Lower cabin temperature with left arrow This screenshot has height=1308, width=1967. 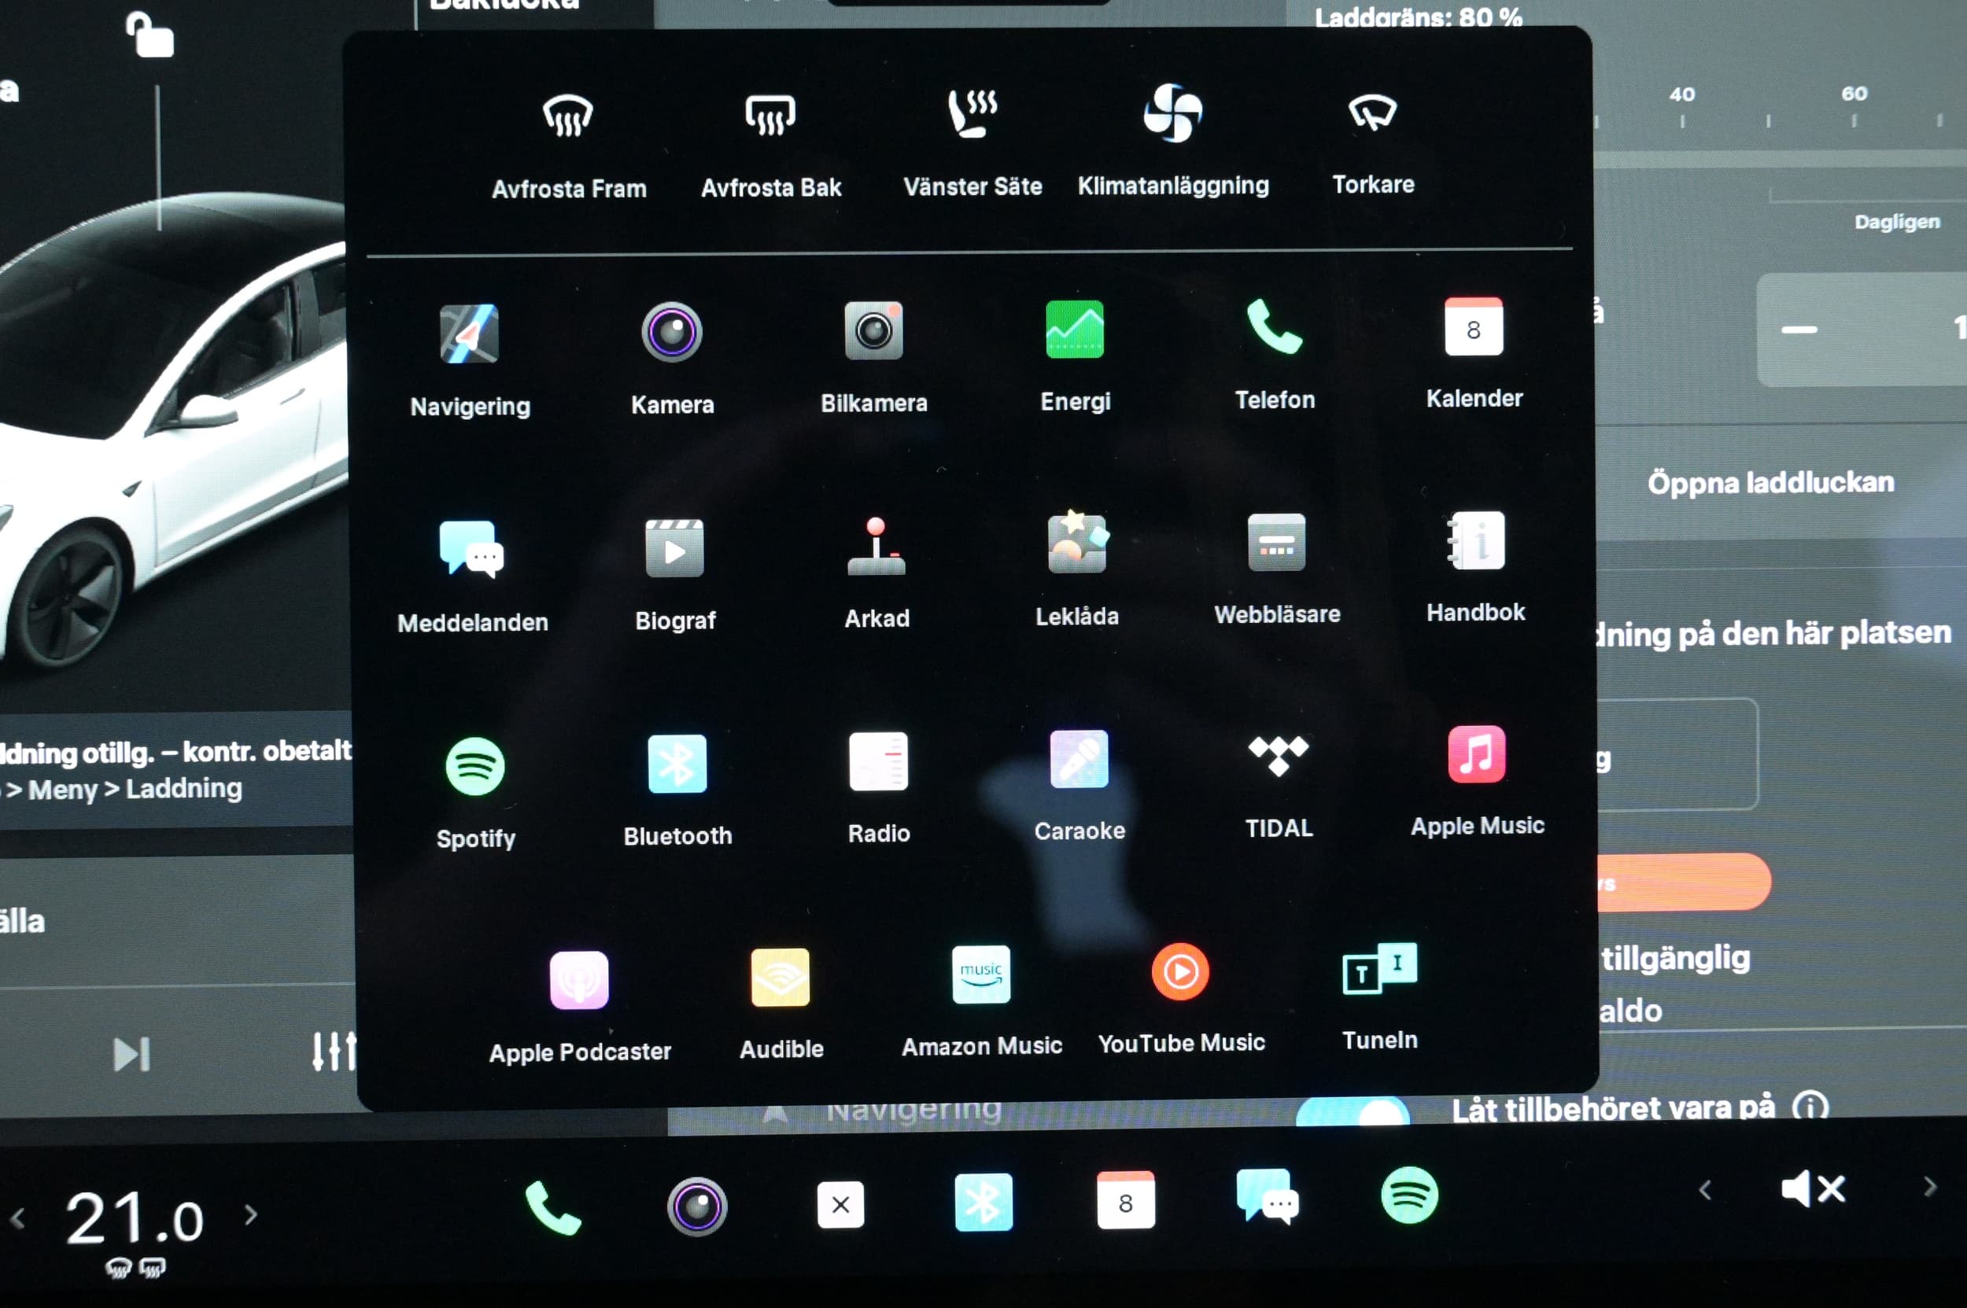pos(18,1219)
